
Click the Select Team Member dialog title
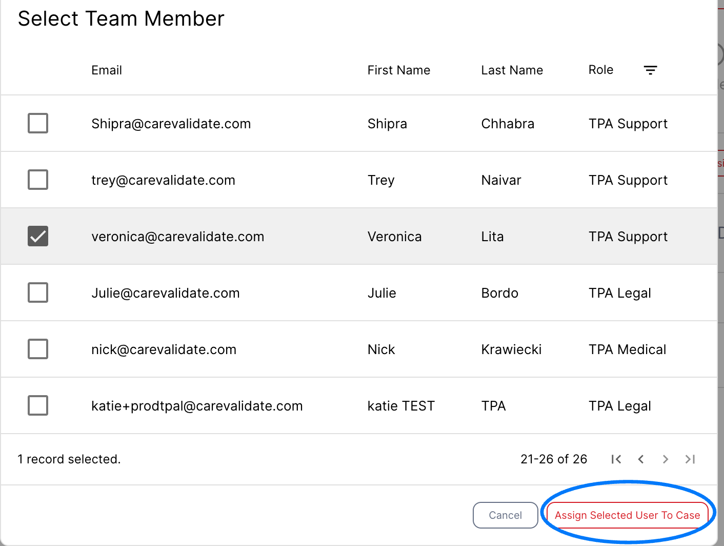click(121, 18)
